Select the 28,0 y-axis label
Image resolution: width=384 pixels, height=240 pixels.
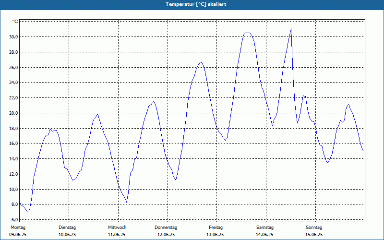coord(14,52)
